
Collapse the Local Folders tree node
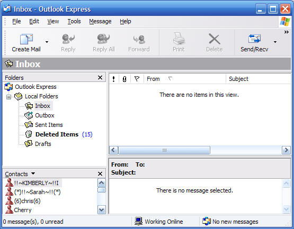[8, 97]
